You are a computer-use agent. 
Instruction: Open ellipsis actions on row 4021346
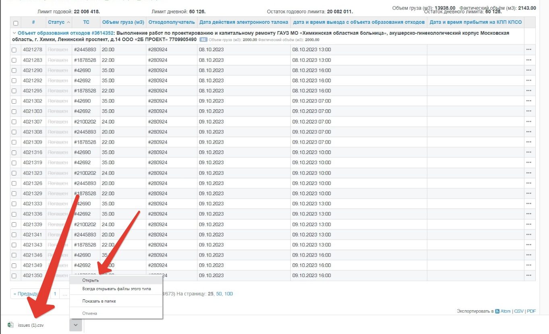pos(529,255)
